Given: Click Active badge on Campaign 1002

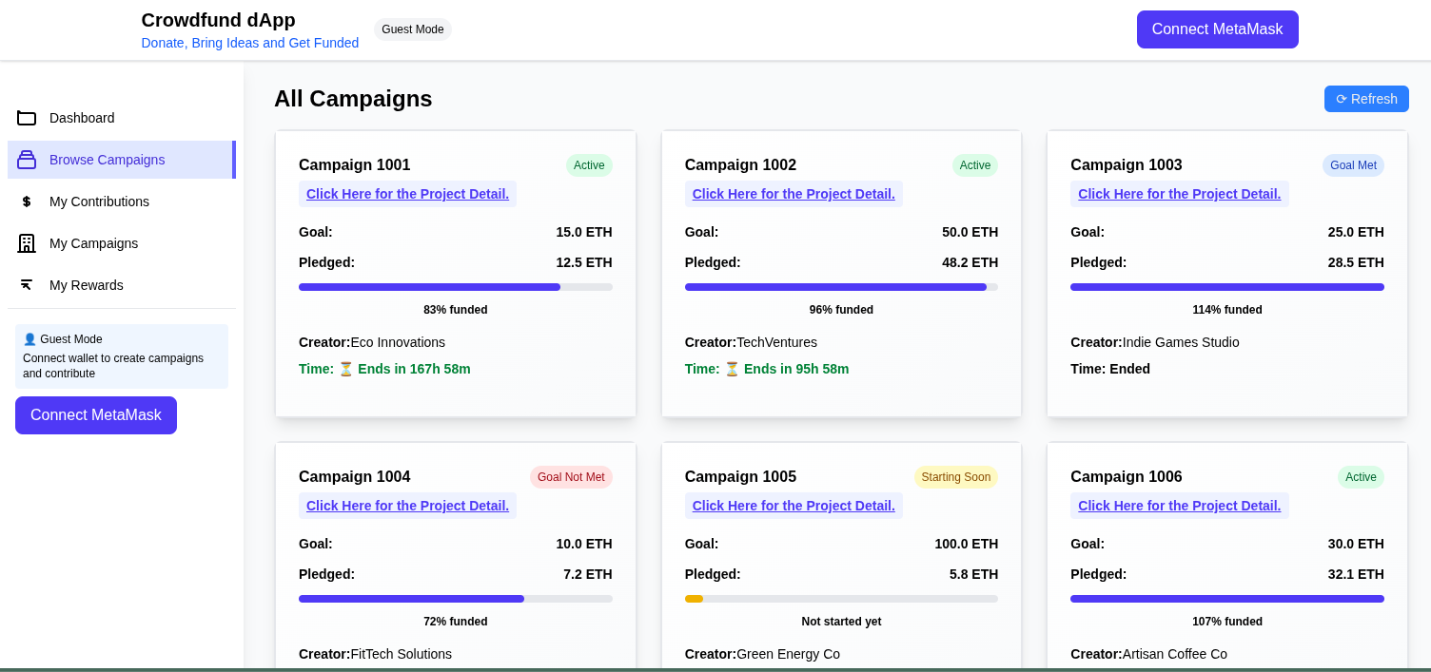Looking at the screenshot, I should pos(975,165).
